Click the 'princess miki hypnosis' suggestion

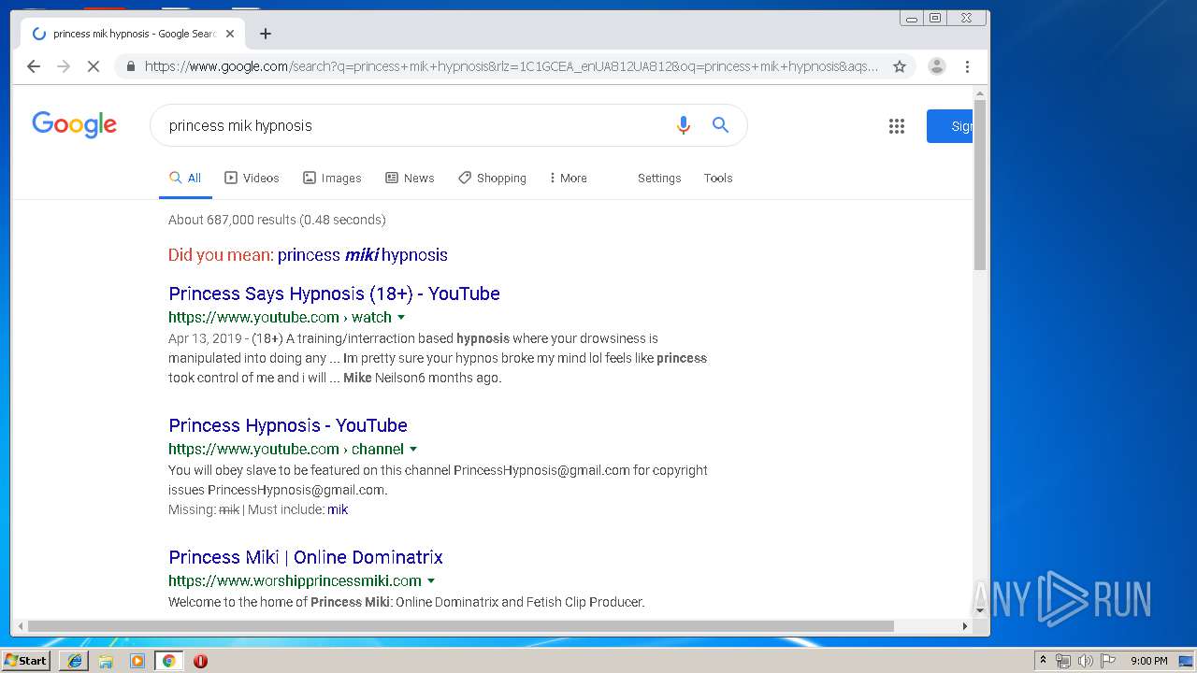pos(363,255)
